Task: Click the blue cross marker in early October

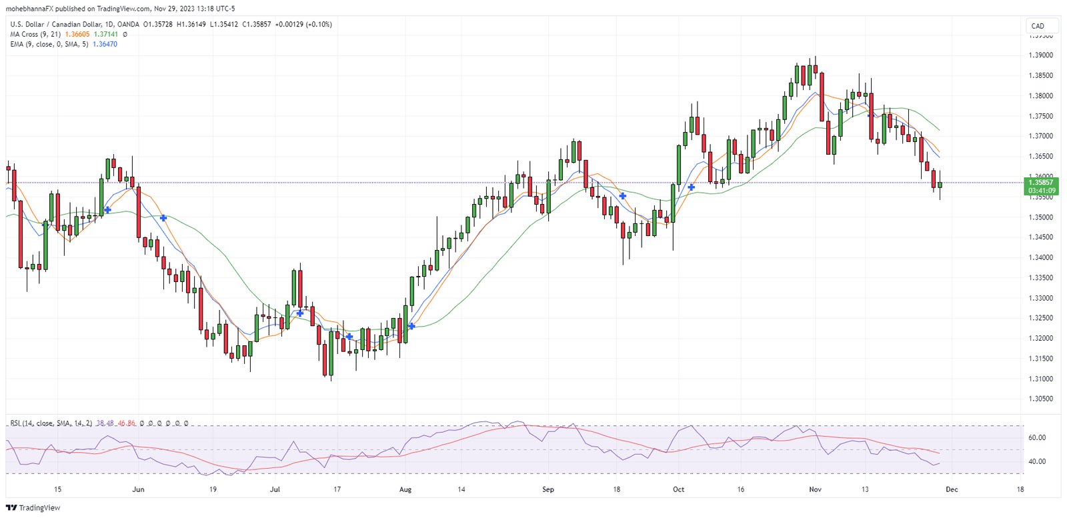Action: (x=692, y=187)
